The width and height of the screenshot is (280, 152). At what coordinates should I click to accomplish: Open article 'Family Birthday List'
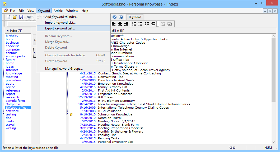(x=113, y=87)
